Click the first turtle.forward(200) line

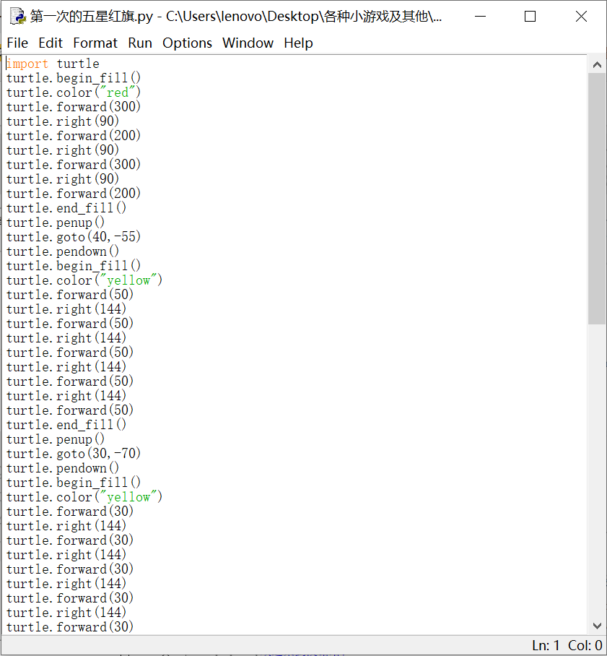point(74,136)
